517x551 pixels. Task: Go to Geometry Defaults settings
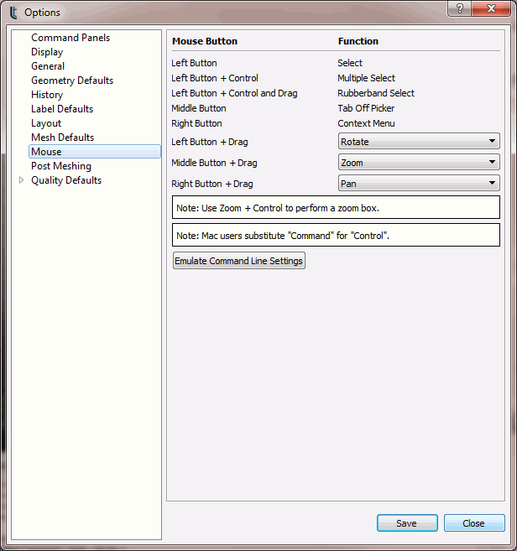[72, 81]
